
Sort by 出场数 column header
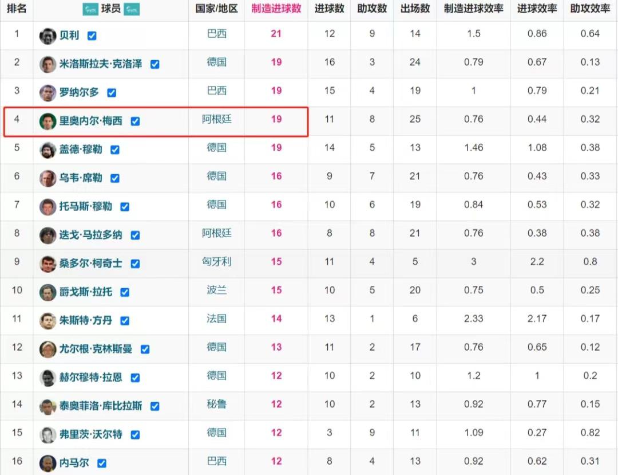pos(415,9)
